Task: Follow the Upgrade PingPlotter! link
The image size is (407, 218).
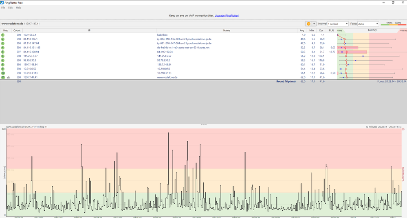Action: point(227,15)
